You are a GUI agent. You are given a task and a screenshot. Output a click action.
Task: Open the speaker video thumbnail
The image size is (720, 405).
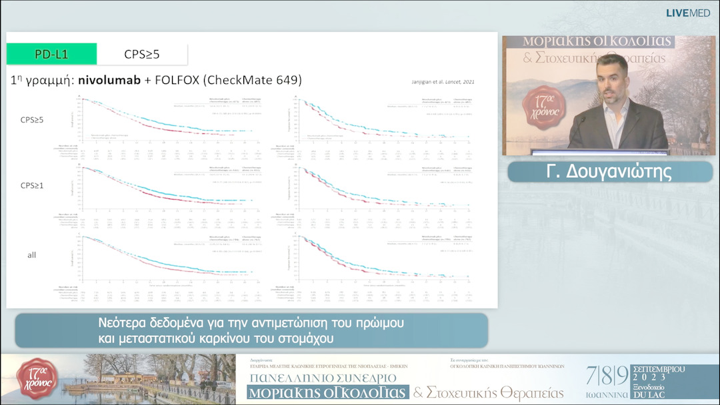(609, 95)
